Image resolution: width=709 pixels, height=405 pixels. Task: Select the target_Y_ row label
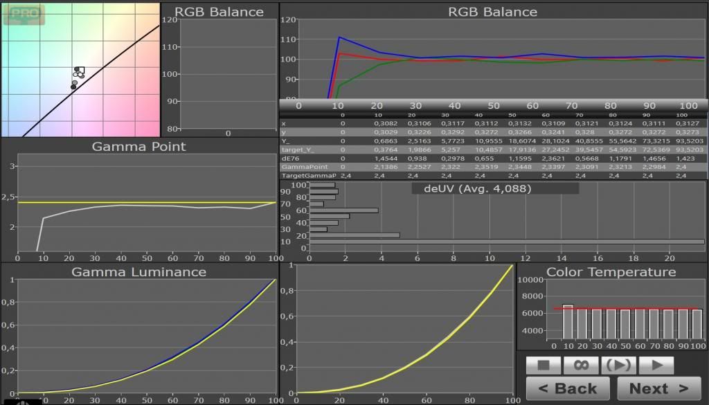298,150
